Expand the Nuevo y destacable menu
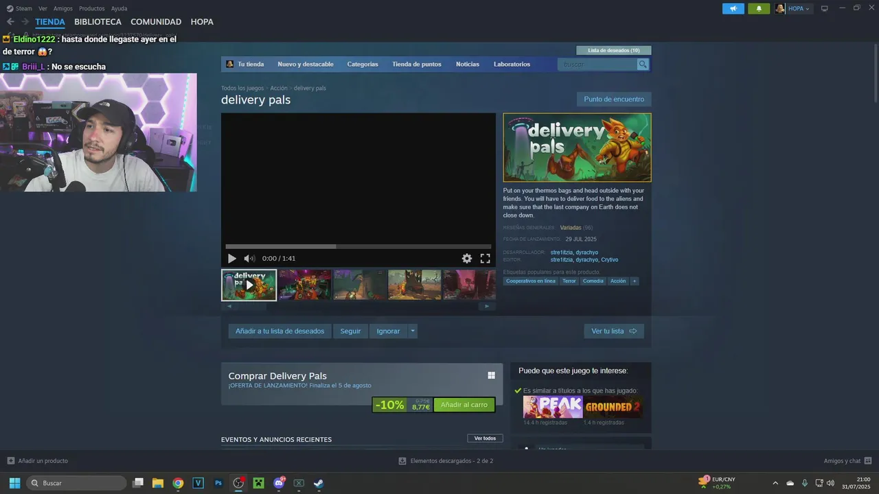This screenshot has width=879, height=494. click(x=306, y=64)
